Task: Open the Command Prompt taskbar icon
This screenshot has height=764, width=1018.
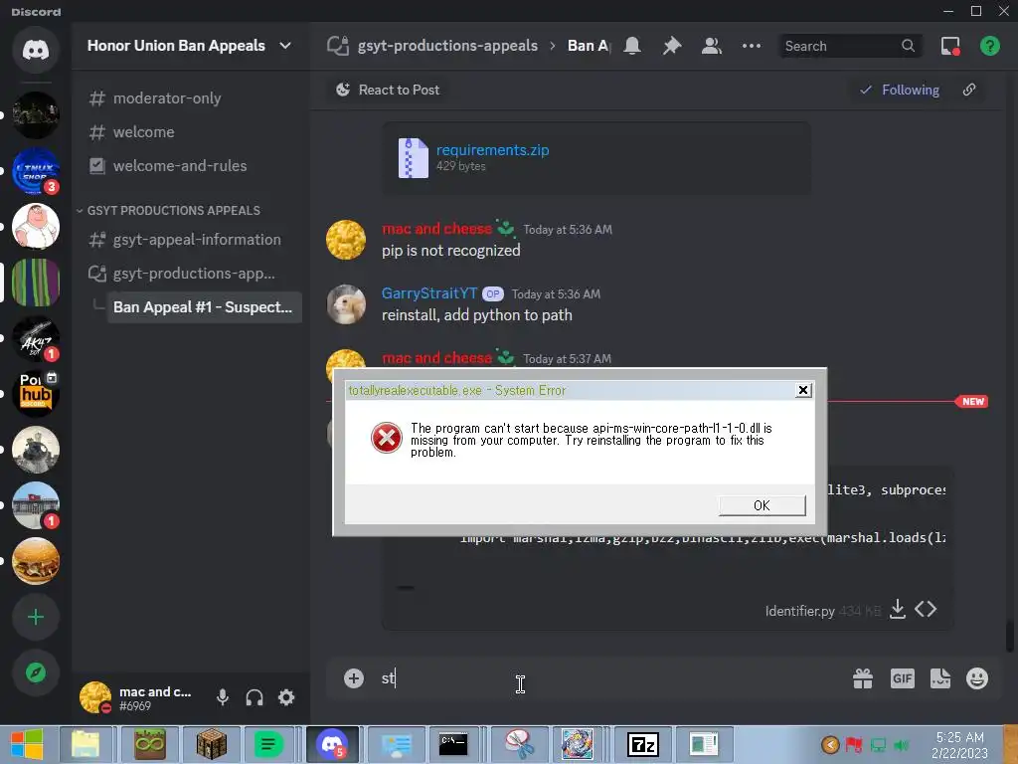Action: [453, 744]
